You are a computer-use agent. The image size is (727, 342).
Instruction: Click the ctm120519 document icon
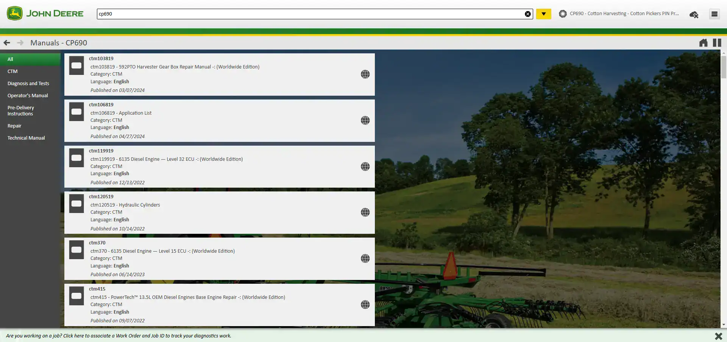coord(76,204)
